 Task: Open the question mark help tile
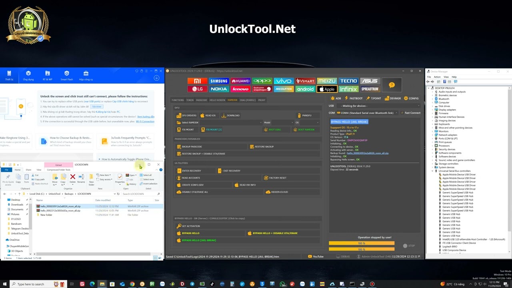[392, 85]
